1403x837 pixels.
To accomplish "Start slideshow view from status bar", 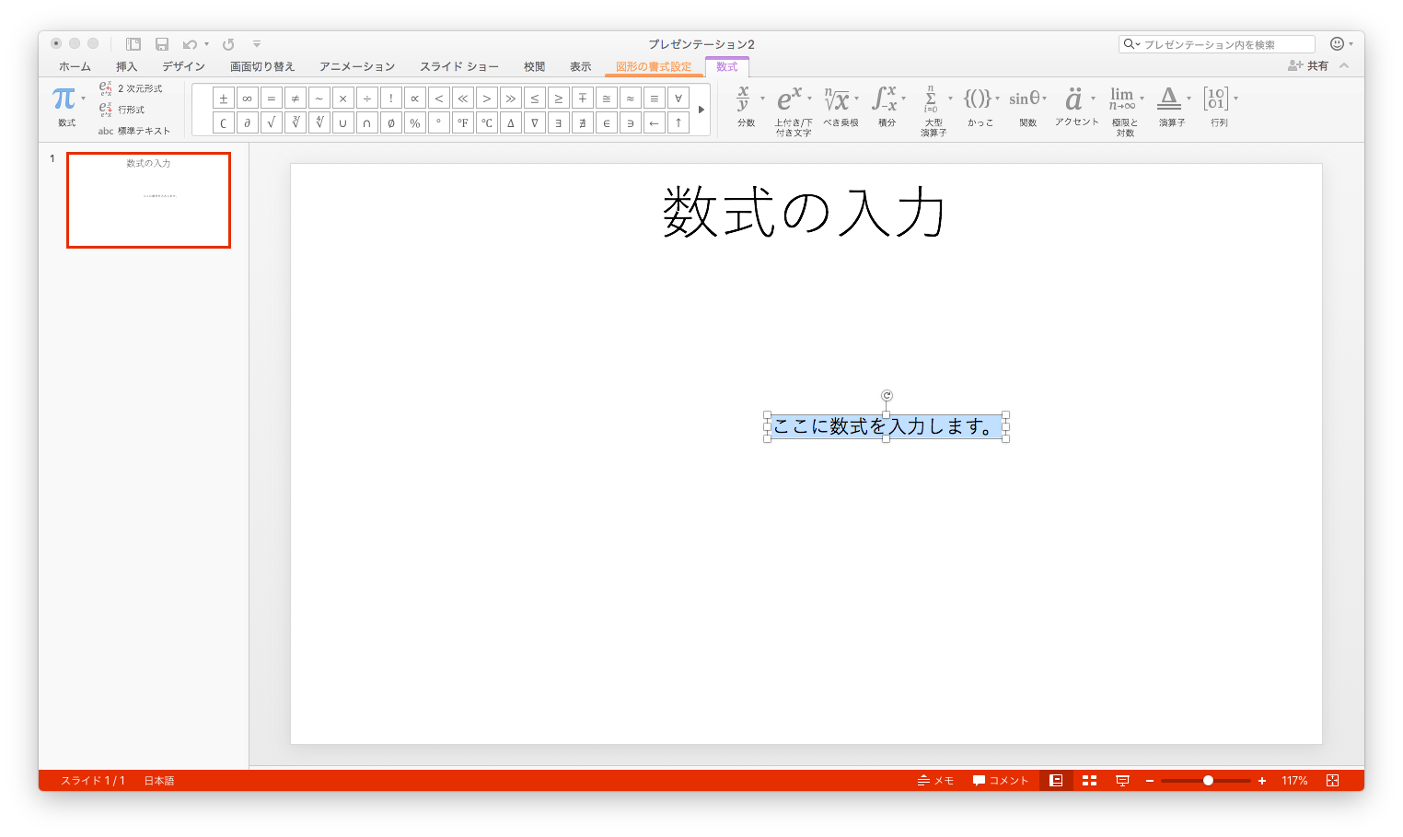I will (x=1122, y=781).
